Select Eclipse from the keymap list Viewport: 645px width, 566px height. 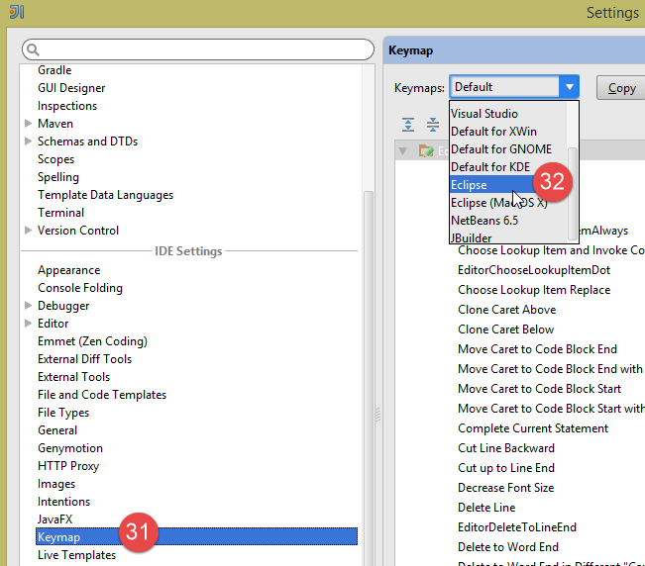(470, 185)
